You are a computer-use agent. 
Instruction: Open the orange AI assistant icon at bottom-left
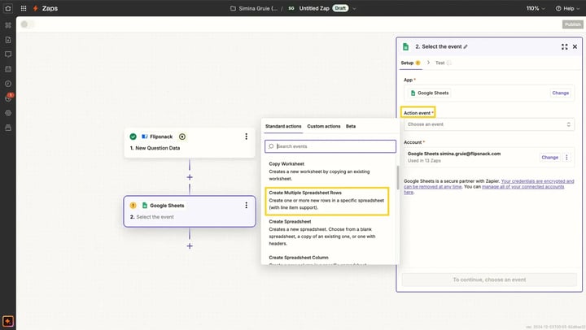pos(8,321)
